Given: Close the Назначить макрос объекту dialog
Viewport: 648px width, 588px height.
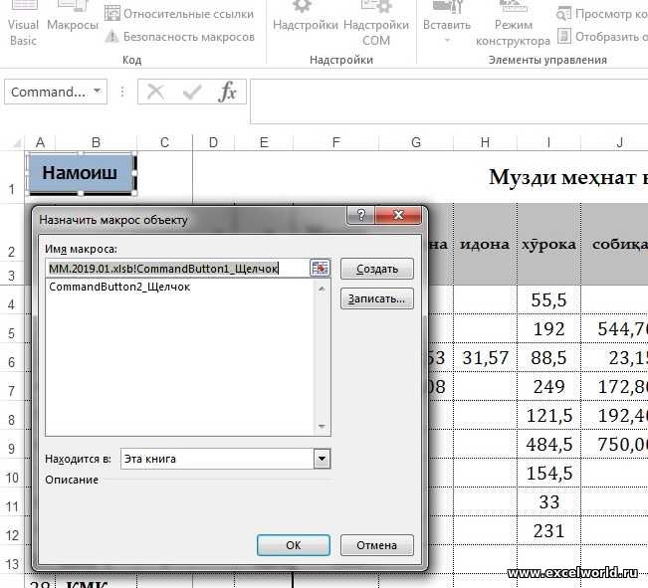Looking at the screenshot, I should pyautogui.click(x=398, y=215).
